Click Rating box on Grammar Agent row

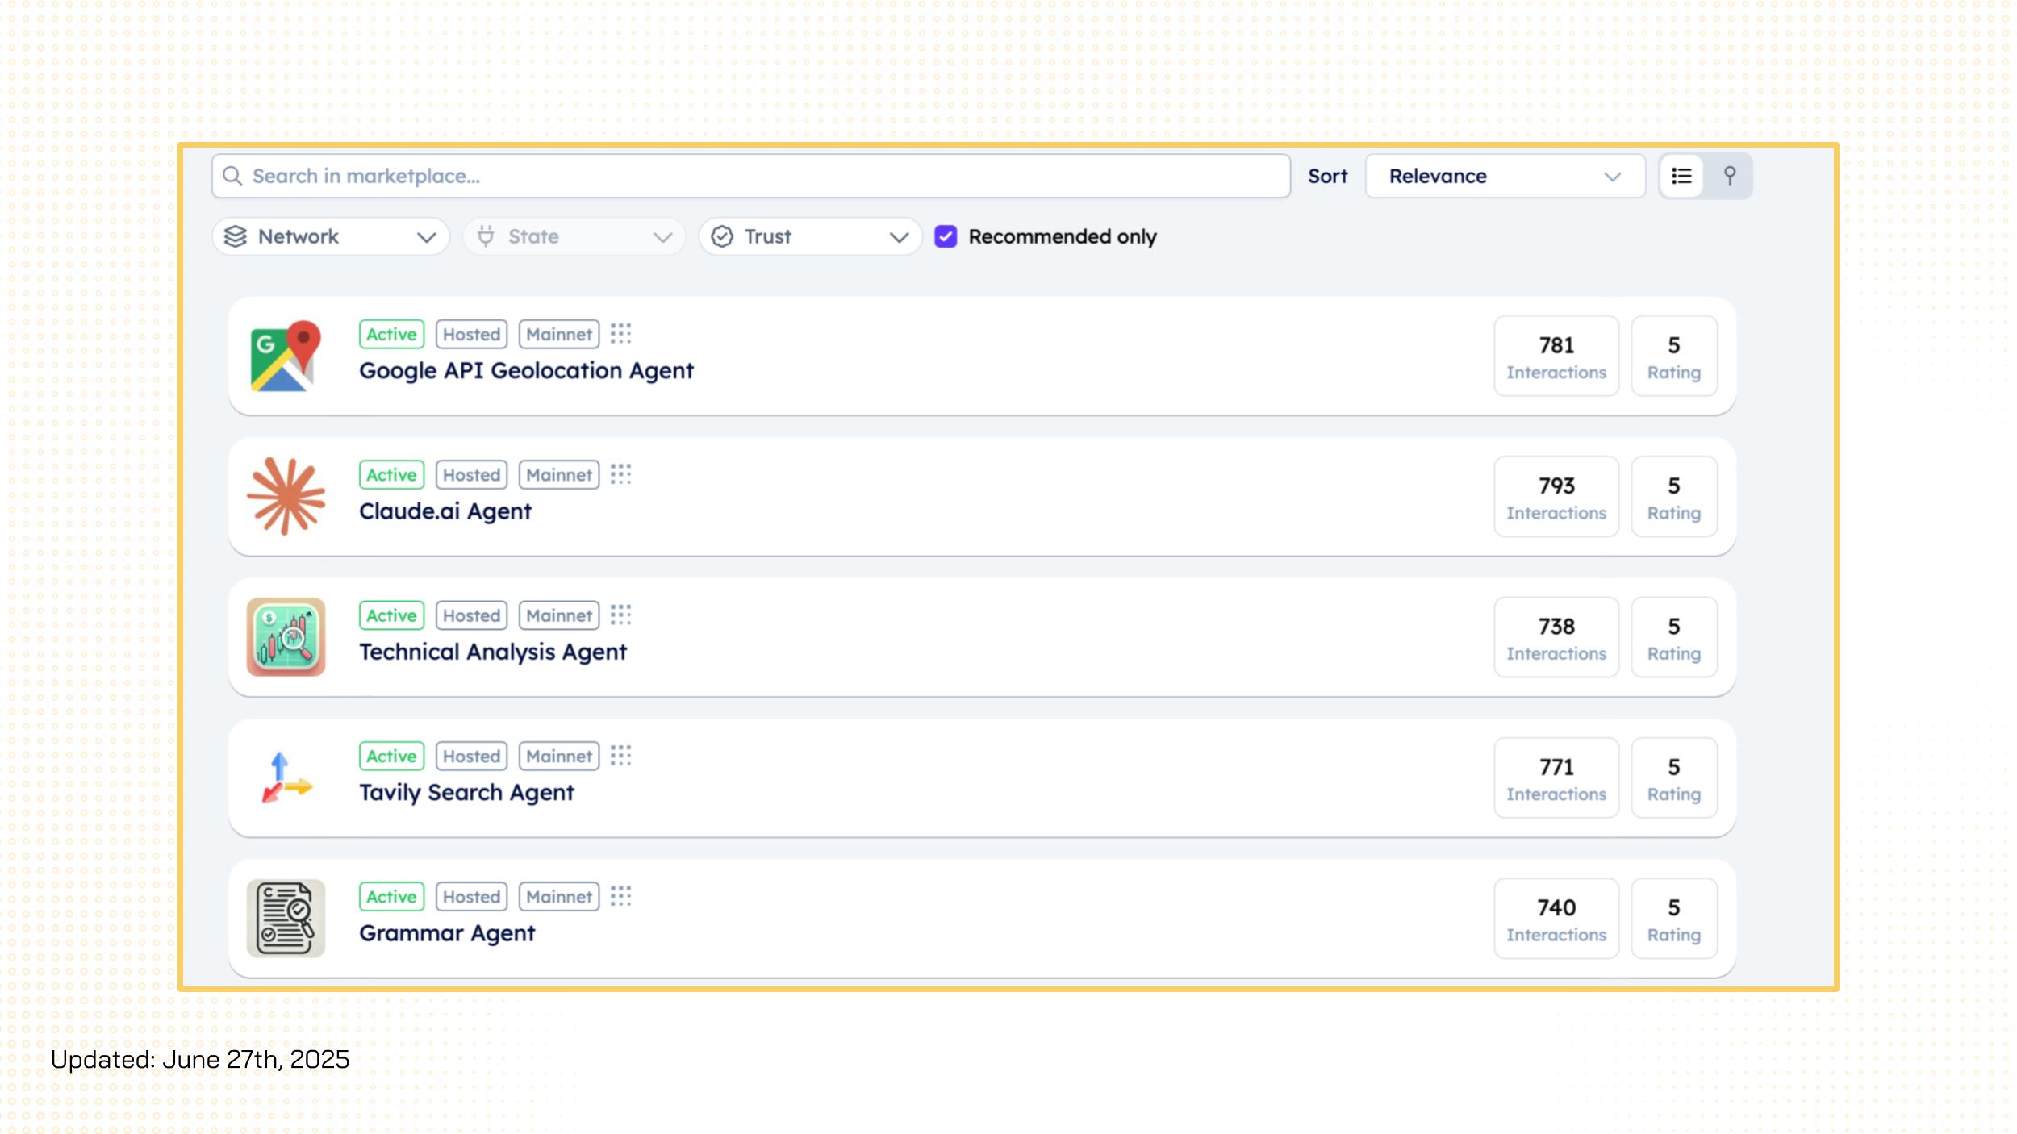[x=1674, y=918]
